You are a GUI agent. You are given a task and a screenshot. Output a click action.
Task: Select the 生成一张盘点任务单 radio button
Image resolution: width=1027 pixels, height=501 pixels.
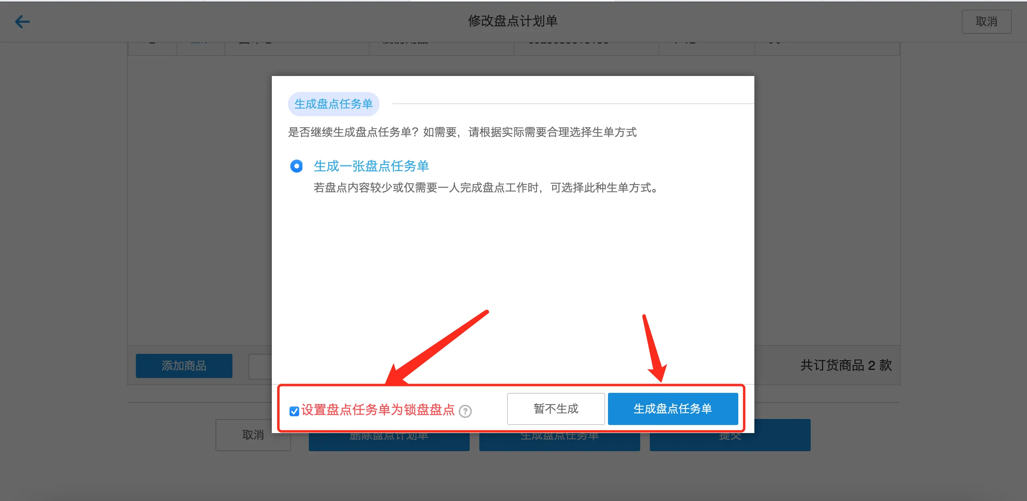(296, 166)
